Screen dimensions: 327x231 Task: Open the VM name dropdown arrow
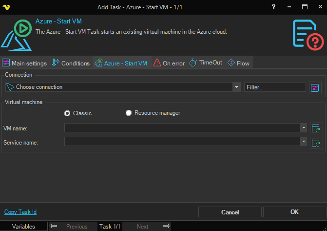pyautogui.click(x=304, y=128)
